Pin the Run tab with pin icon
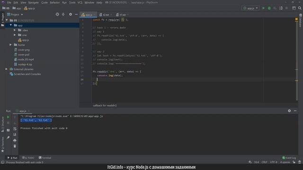303x170 pixels. pyautogui.click(x=8, y=137)
